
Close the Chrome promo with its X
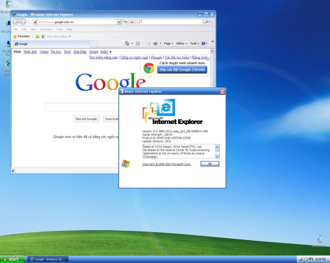point(208,59)
